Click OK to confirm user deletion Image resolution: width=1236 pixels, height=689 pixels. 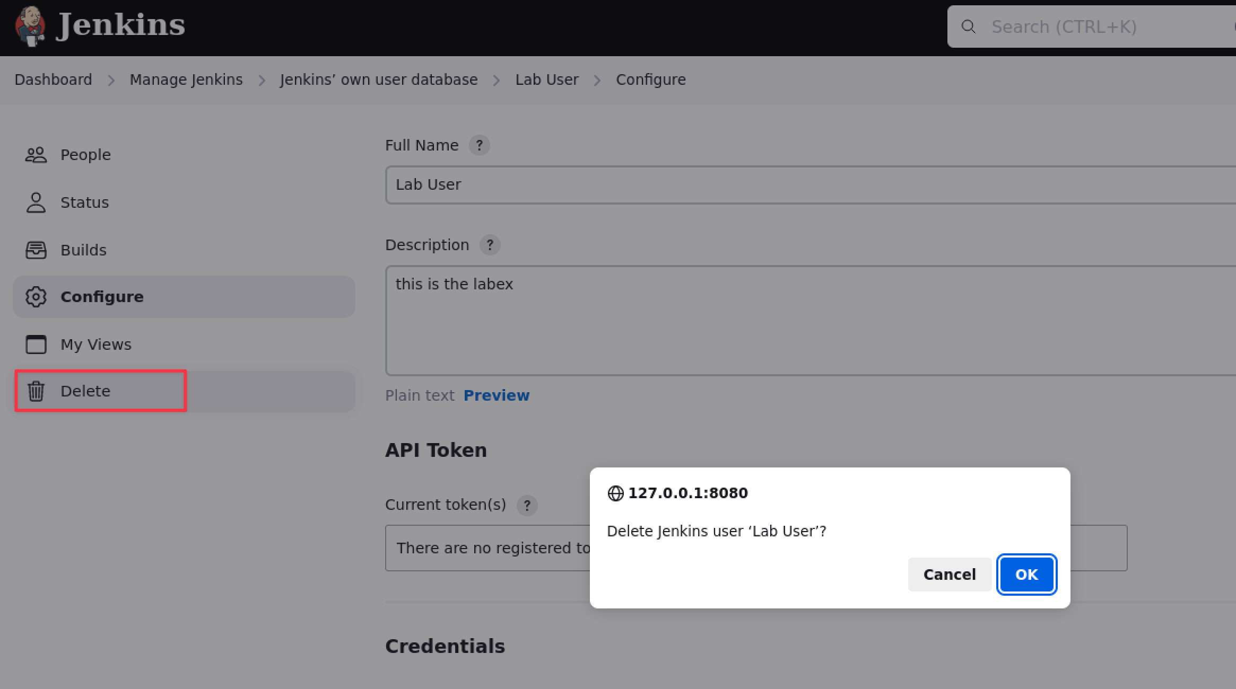pos(1026,575)
